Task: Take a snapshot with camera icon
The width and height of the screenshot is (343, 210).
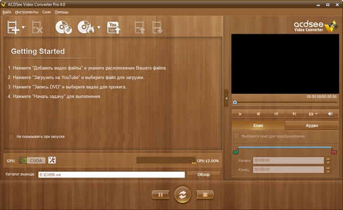Action: 311,114
